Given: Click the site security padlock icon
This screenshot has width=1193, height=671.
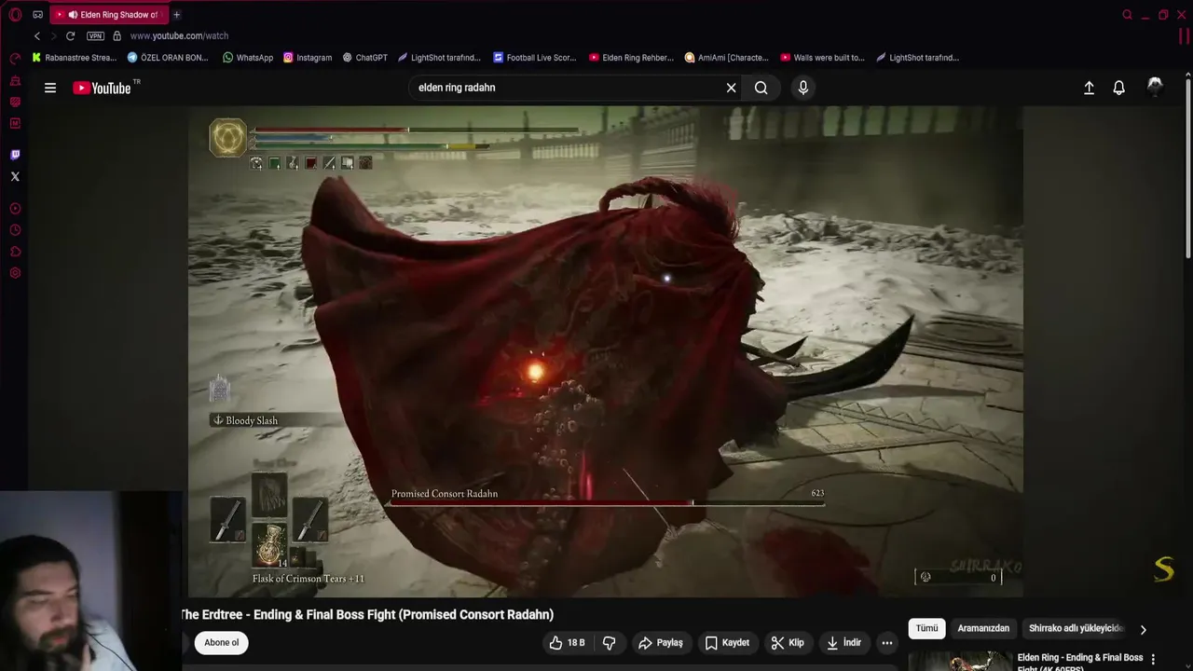Looking at the screenshot, I should (117, 35).
